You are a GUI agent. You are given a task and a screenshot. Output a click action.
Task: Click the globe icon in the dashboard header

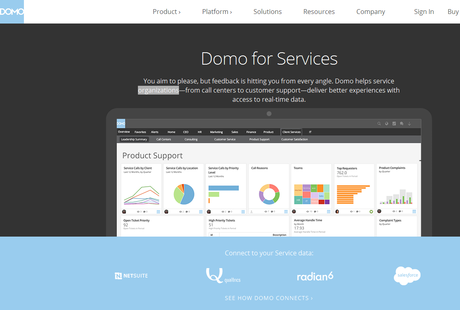[x=387, y=124]
